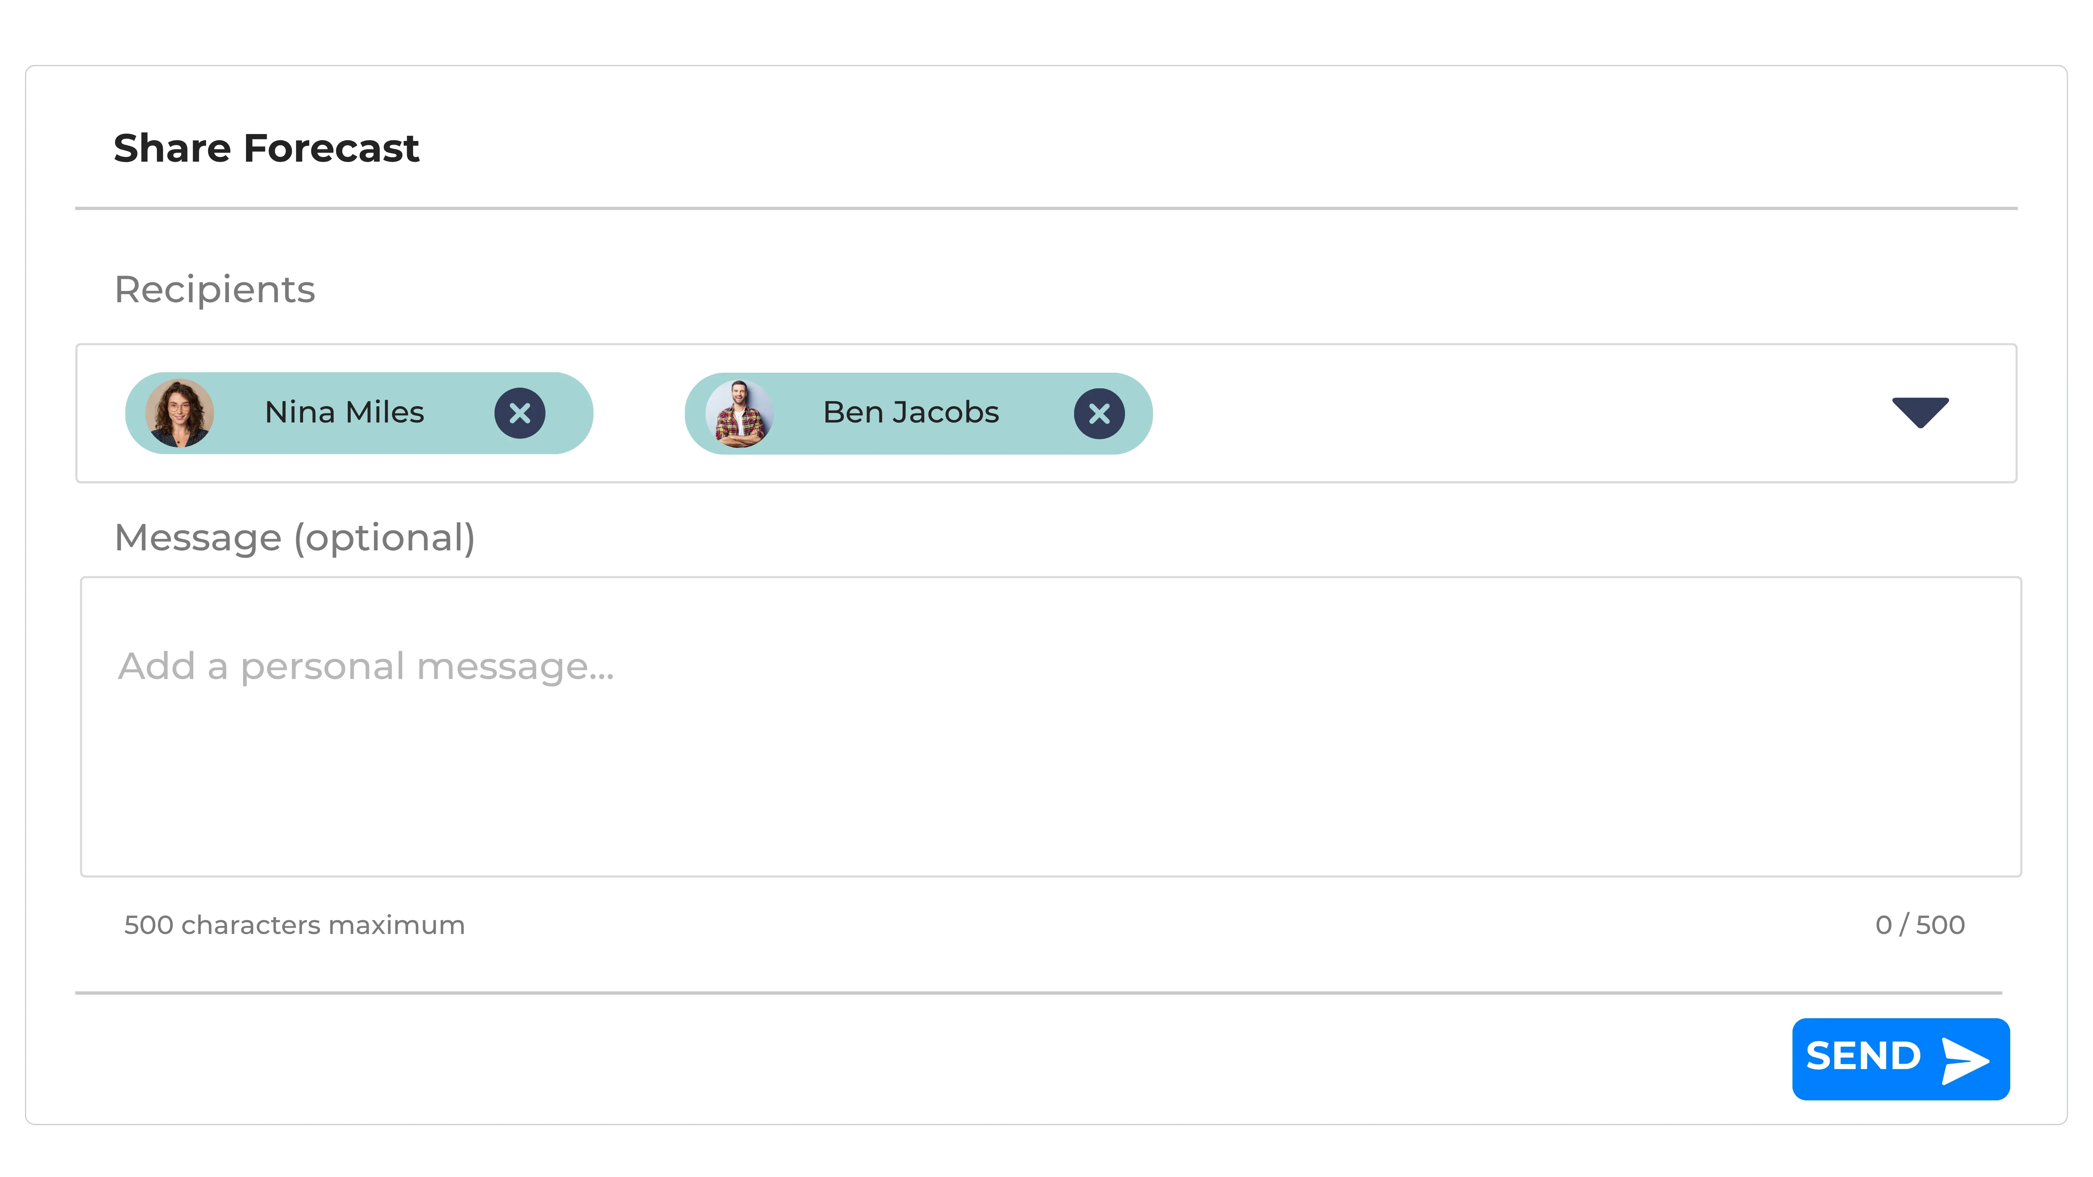
Task: Click Nina Miles' profile photo
Action: pos(180,413)
